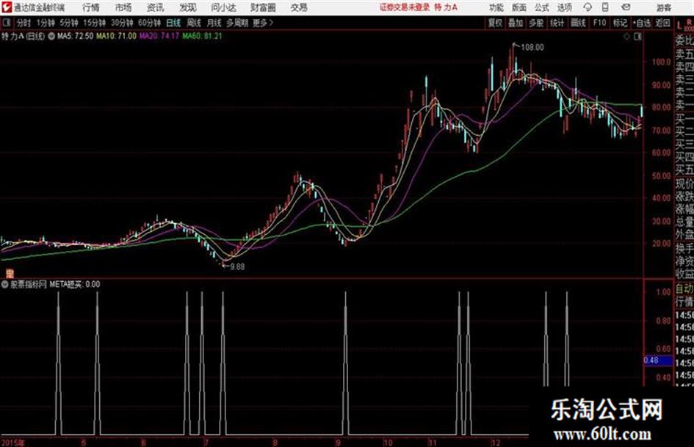This screenshot has width=694, height=447.
Task: Click the 多股 multi-stock button
Action: coord(536,23)
